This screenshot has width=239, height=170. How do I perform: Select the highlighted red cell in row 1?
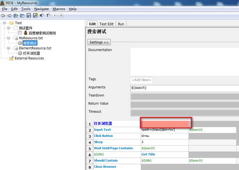165,124
